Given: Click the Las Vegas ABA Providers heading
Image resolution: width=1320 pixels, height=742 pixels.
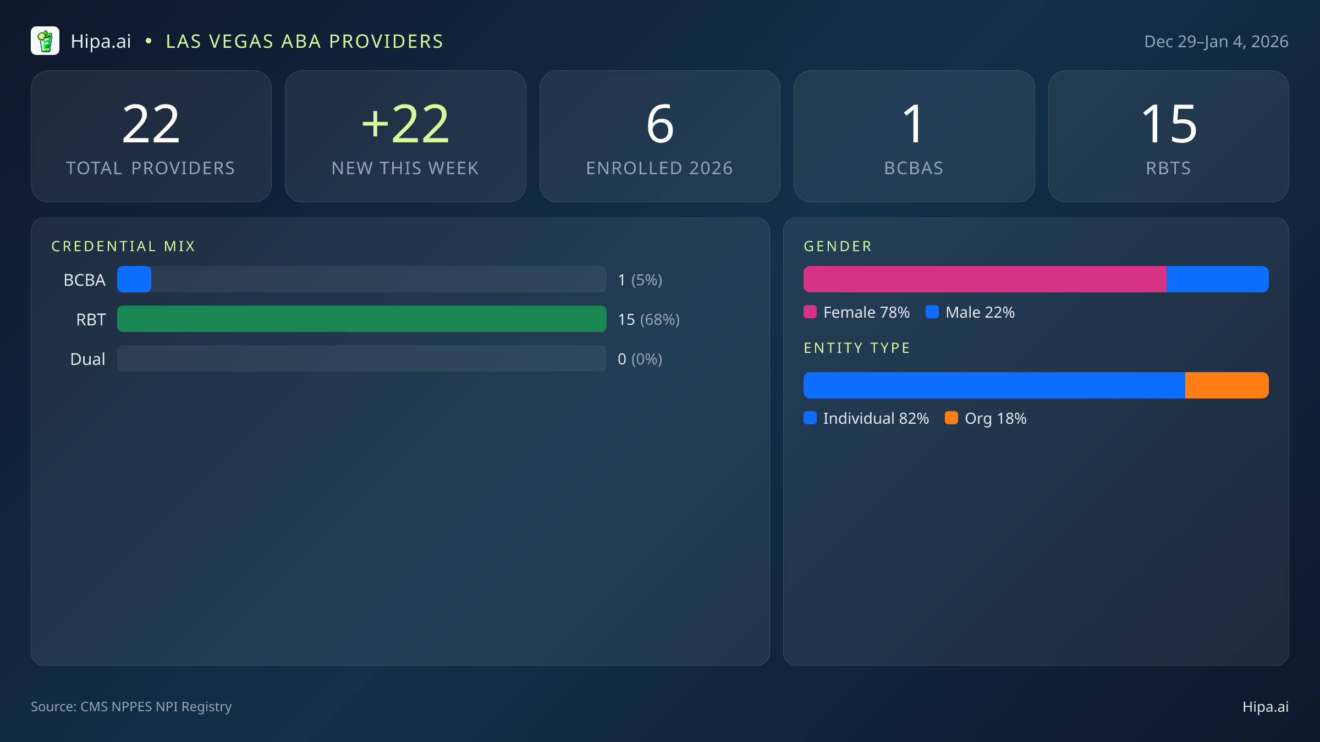Looking at the screenshot, I should click(x=304, y=42).
